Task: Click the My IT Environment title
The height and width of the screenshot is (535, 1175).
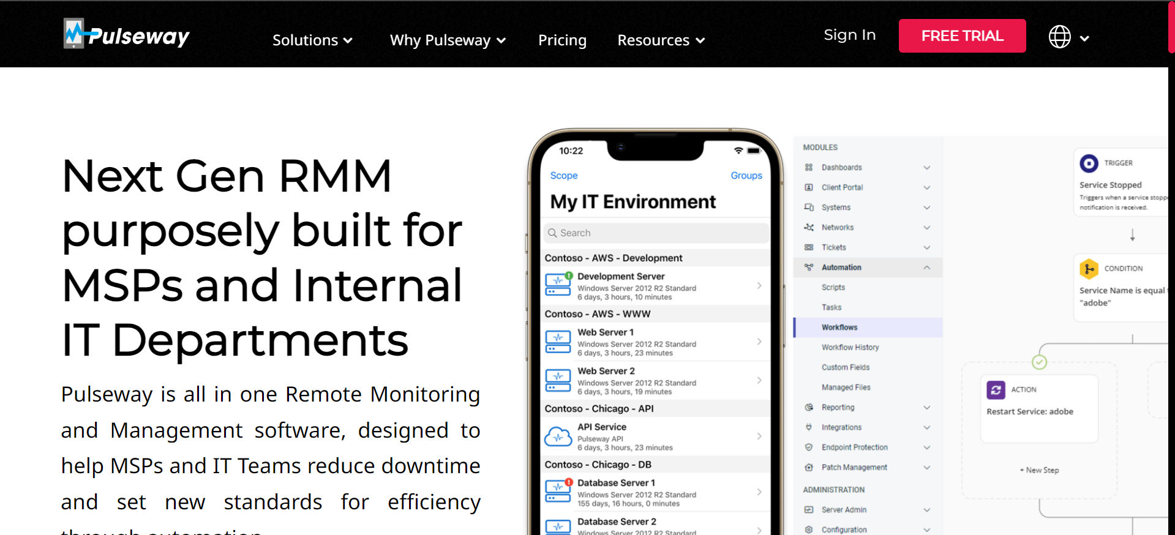Action: tap(633, 202)
